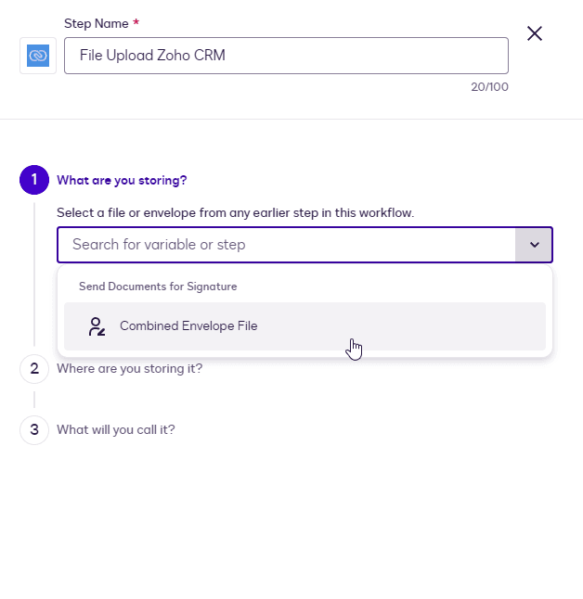This screenshot has height=599, width=583.
Task: Click into the Search for variable or step box
Action: click(286, 245)
